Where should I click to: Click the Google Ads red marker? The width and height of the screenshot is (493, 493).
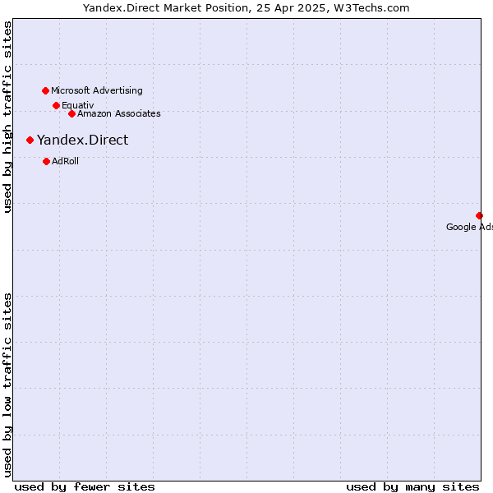click(479, 215)
